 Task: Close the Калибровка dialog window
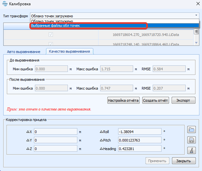(x=198, y=4)
